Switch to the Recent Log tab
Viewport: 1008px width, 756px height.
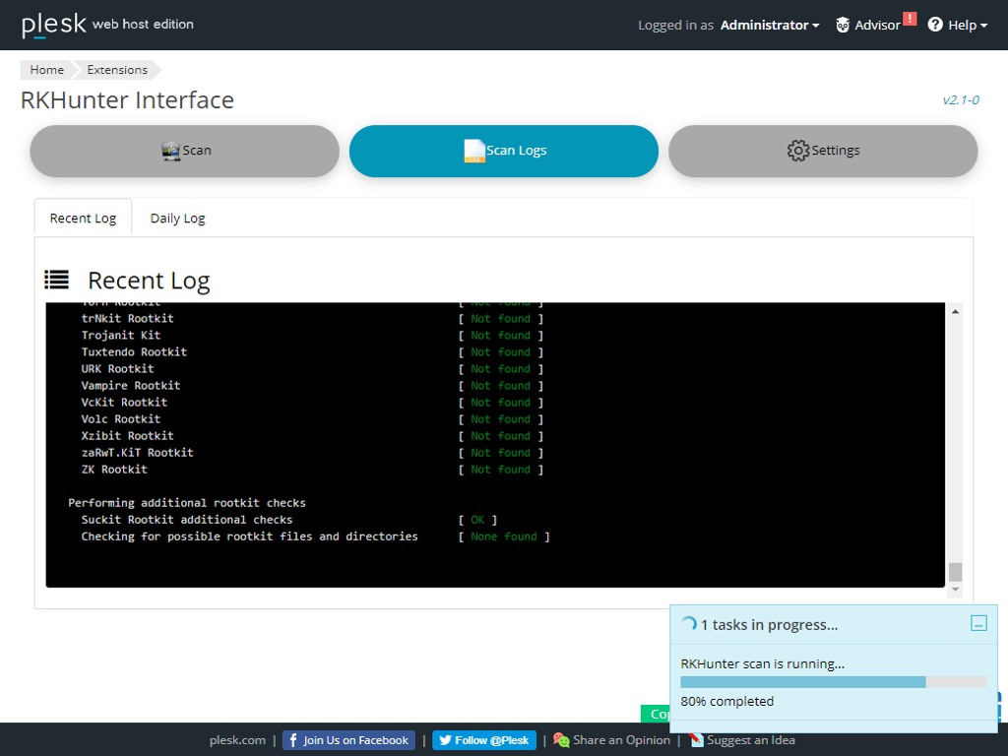click(83, 218)
